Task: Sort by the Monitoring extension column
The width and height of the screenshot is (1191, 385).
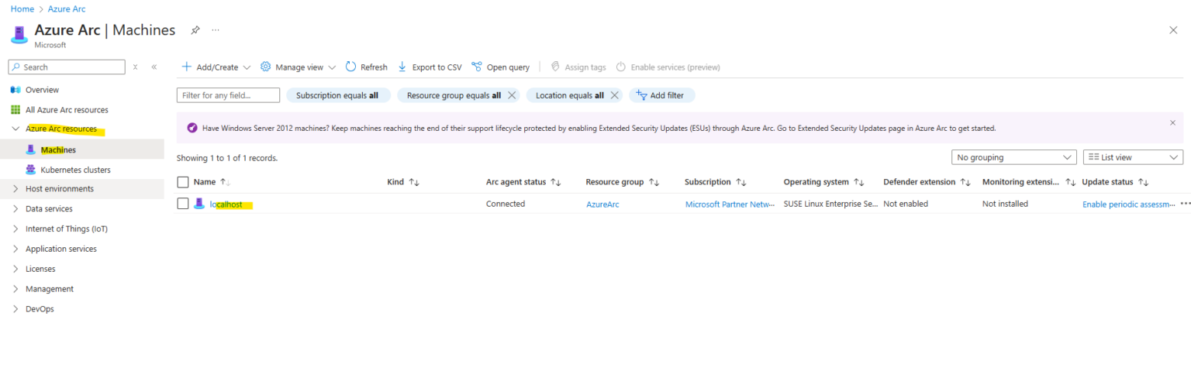Action: (x=1029, y=182)
